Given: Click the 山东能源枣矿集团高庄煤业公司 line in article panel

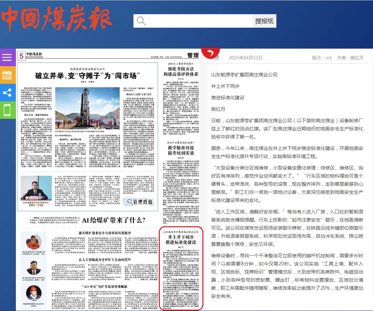Looking at the screenshot, I should [244, 75].
